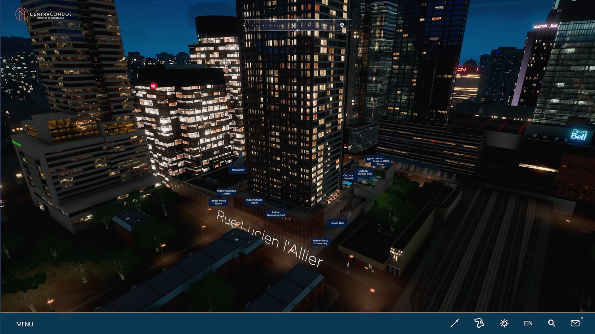Viewport: 595px width, 334px height.
Task: Click the Indoor Movie Room tag
Action: (x=218, y=202)
